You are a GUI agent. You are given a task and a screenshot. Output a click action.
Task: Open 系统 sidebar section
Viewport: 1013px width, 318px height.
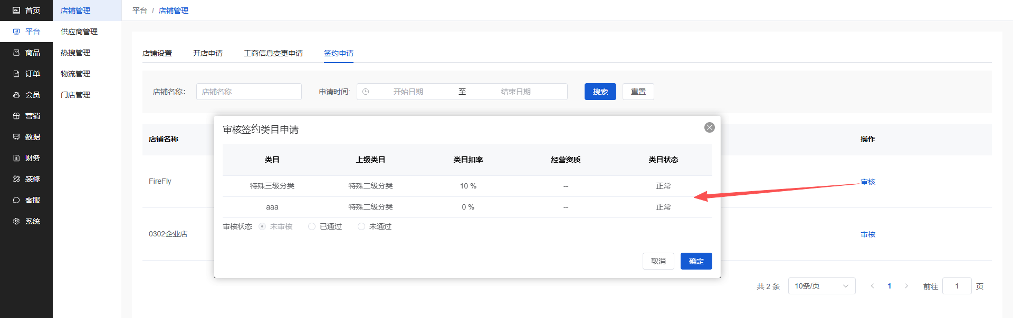(26, 221)
